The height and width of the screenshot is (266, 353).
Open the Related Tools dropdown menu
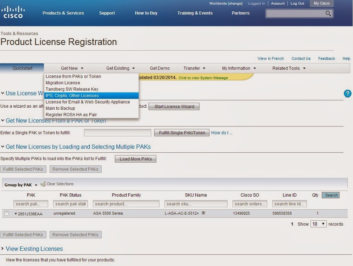(289, 68)
